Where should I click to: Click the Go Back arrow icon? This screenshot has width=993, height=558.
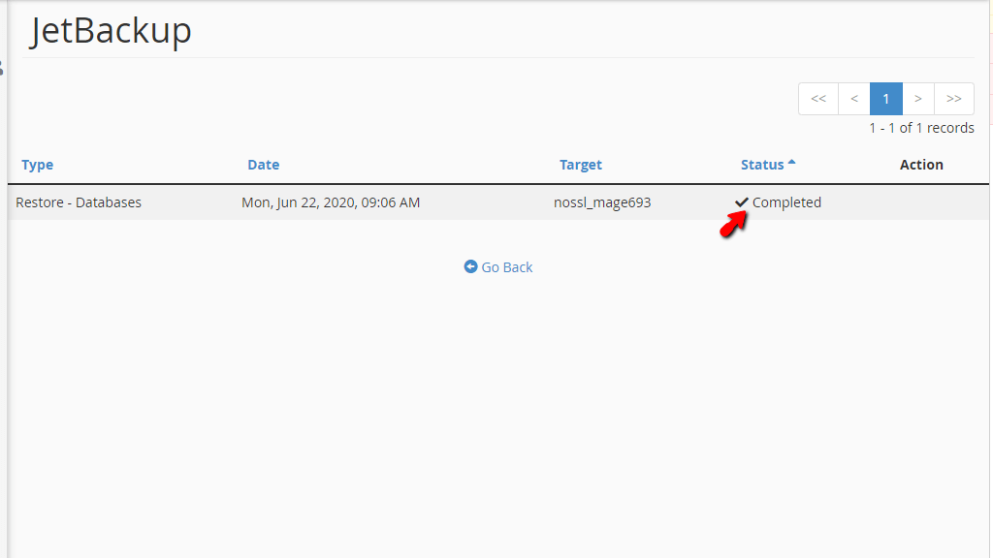pos(470,266)
